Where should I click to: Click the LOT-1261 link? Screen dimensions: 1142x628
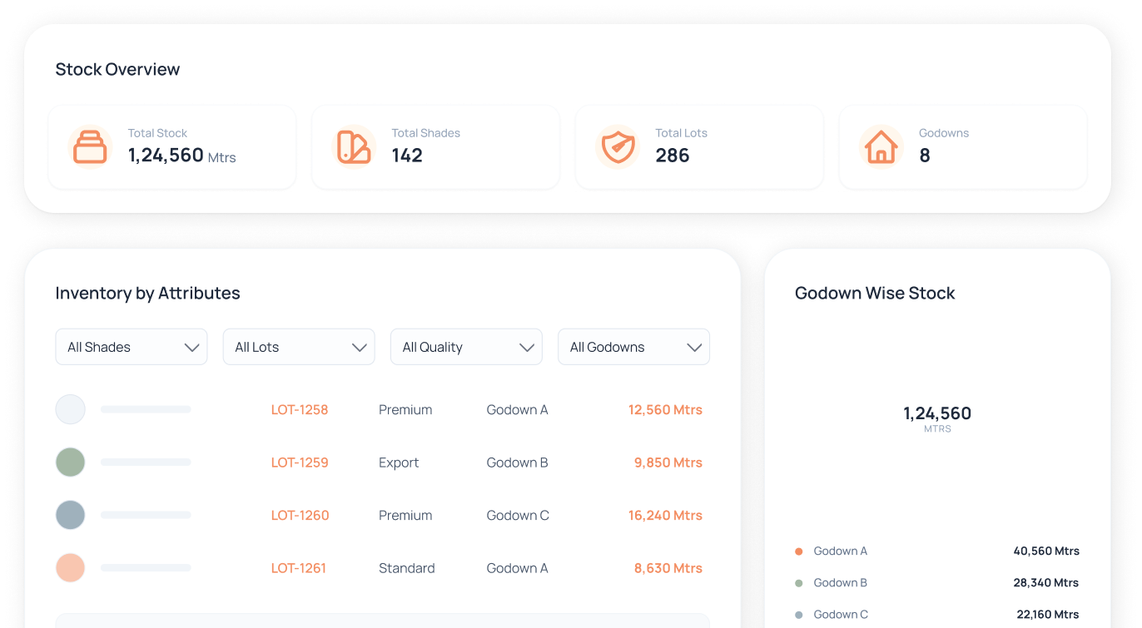pyautogui.click(x=299, y=568)
